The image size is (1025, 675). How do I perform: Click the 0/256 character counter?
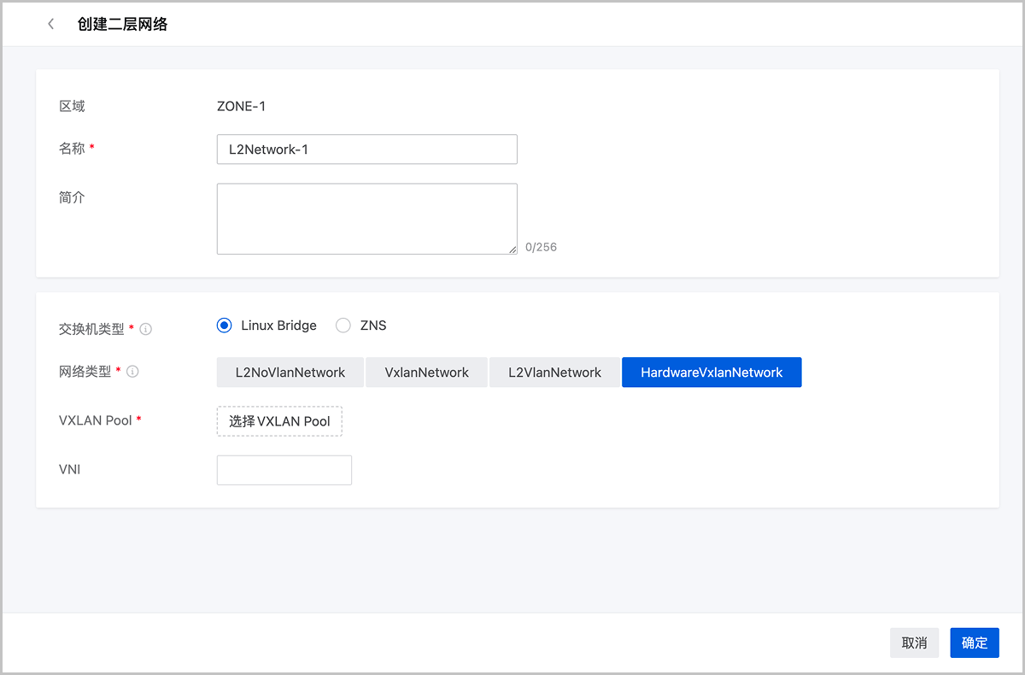click(x=541, y=247)
